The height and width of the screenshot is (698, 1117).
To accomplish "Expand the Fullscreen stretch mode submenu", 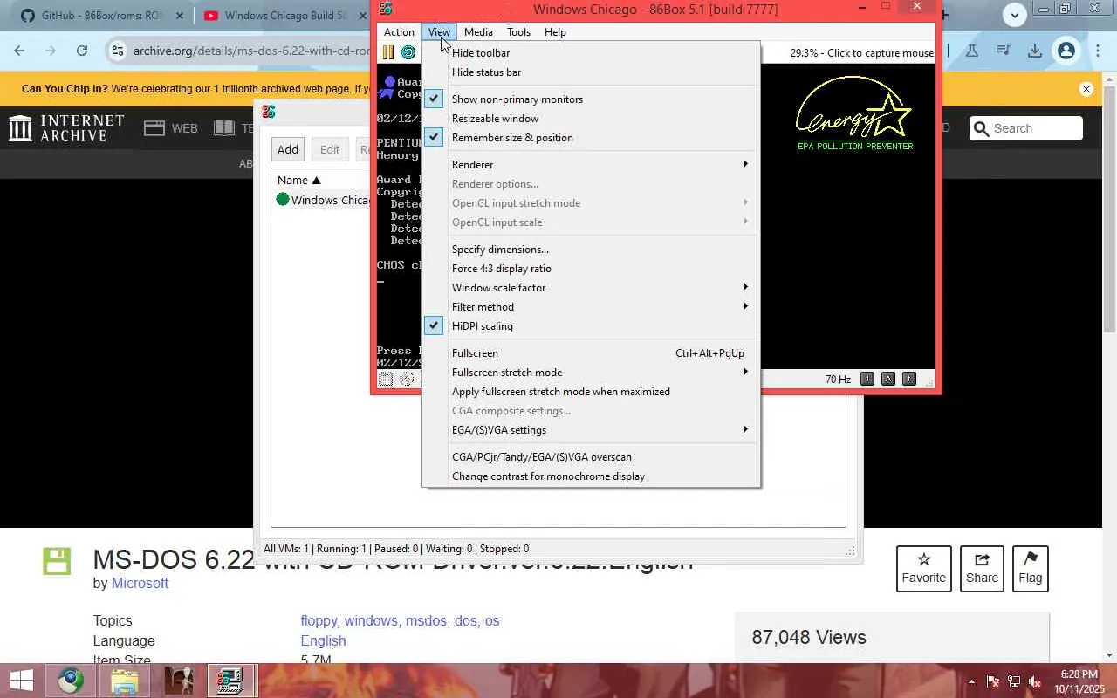I will [x=592, y=373].
